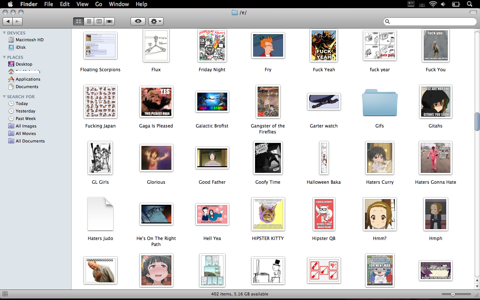Collapse the SEARCH FOR sidebar section
Image resolution: width=480 pixels, height=300 pixels.
tap(4, 97)
